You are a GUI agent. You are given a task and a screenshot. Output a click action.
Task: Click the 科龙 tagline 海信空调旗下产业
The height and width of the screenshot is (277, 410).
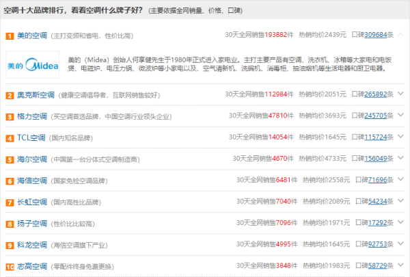point(79,246)
